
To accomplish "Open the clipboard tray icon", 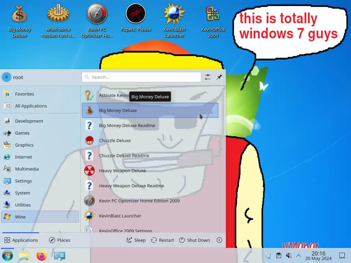I will click(278, 255).
